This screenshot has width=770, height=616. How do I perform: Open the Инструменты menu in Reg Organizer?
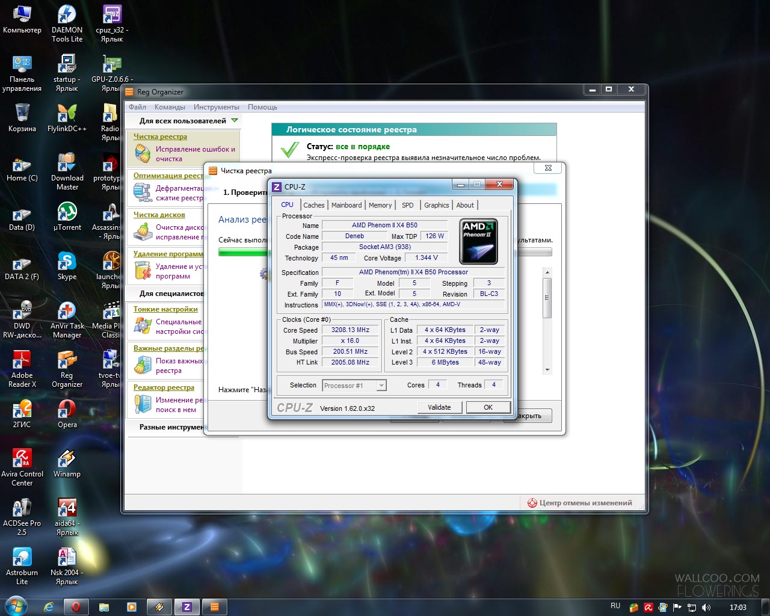216,107
